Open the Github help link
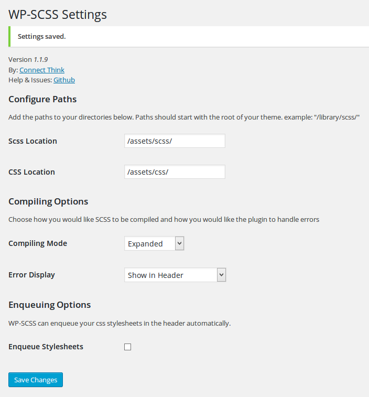 pyautogui.click(x=64, y=80)
